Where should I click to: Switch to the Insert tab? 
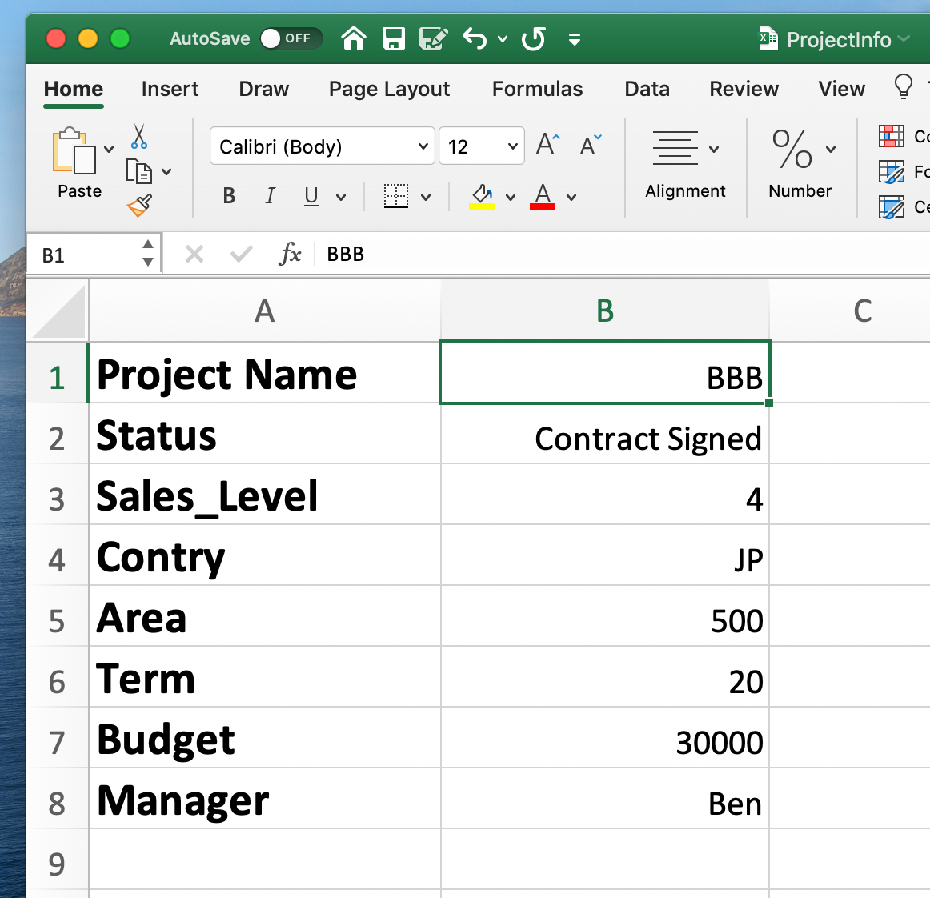coord(170,89)
